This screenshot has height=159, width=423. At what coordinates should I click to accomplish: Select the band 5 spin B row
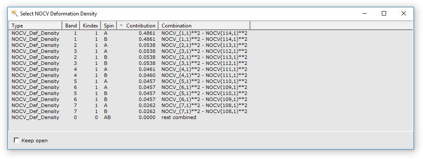[x=210, y=93]
